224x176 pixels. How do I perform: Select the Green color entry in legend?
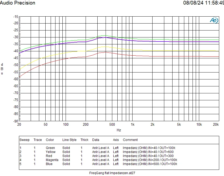tap(50, 148)
